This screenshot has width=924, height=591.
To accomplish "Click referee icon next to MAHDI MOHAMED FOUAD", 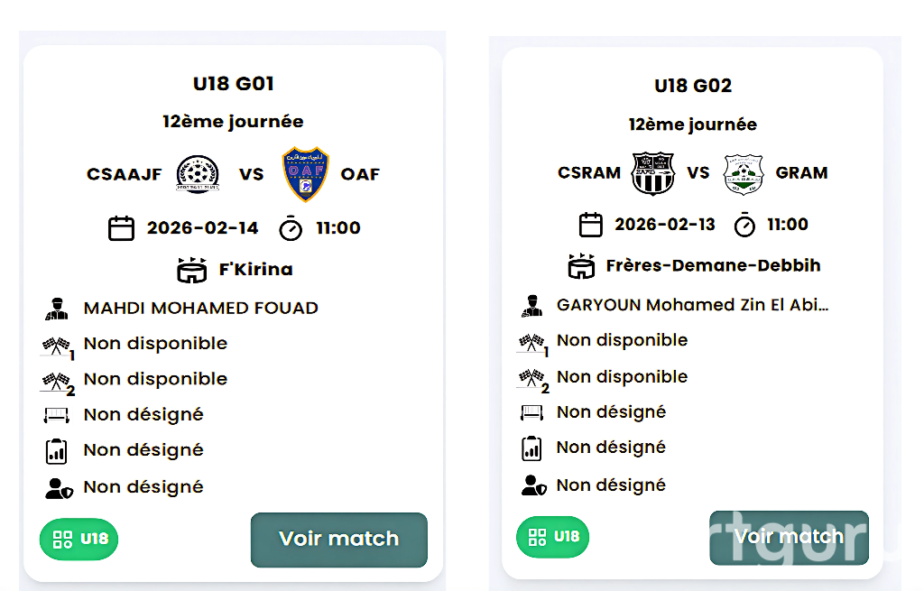I will 57,309.
